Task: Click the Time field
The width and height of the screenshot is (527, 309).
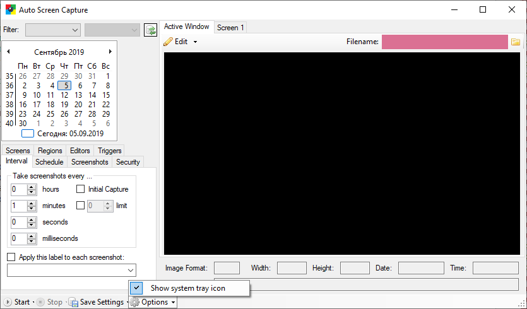Action: coord(495,268)
